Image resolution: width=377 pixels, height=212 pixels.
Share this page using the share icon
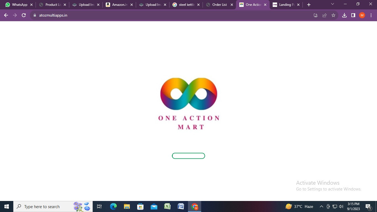tap(325, 15)
